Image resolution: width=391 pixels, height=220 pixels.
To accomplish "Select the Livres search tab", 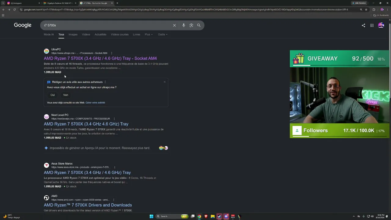I will (137, 35).
